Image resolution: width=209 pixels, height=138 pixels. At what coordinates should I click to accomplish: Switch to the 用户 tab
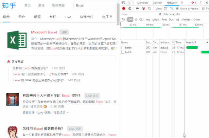22,17
